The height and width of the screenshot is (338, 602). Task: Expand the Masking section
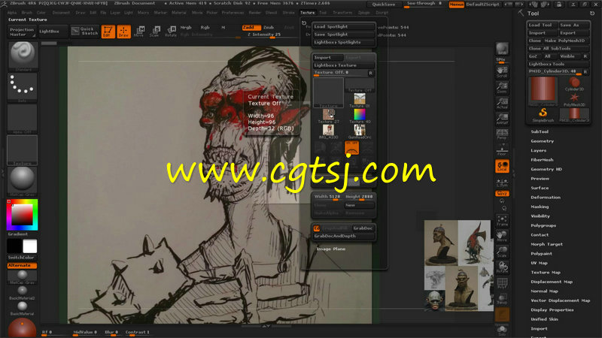540,207
